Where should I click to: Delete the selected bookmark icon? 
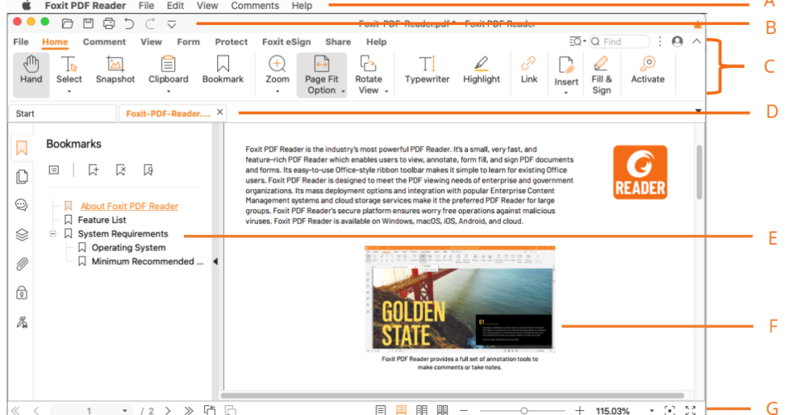click(x=120, y=170)
